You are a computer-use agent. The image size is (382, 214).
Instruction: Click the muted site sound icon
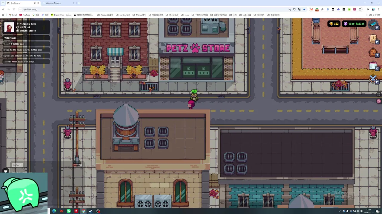pos(289,9)
